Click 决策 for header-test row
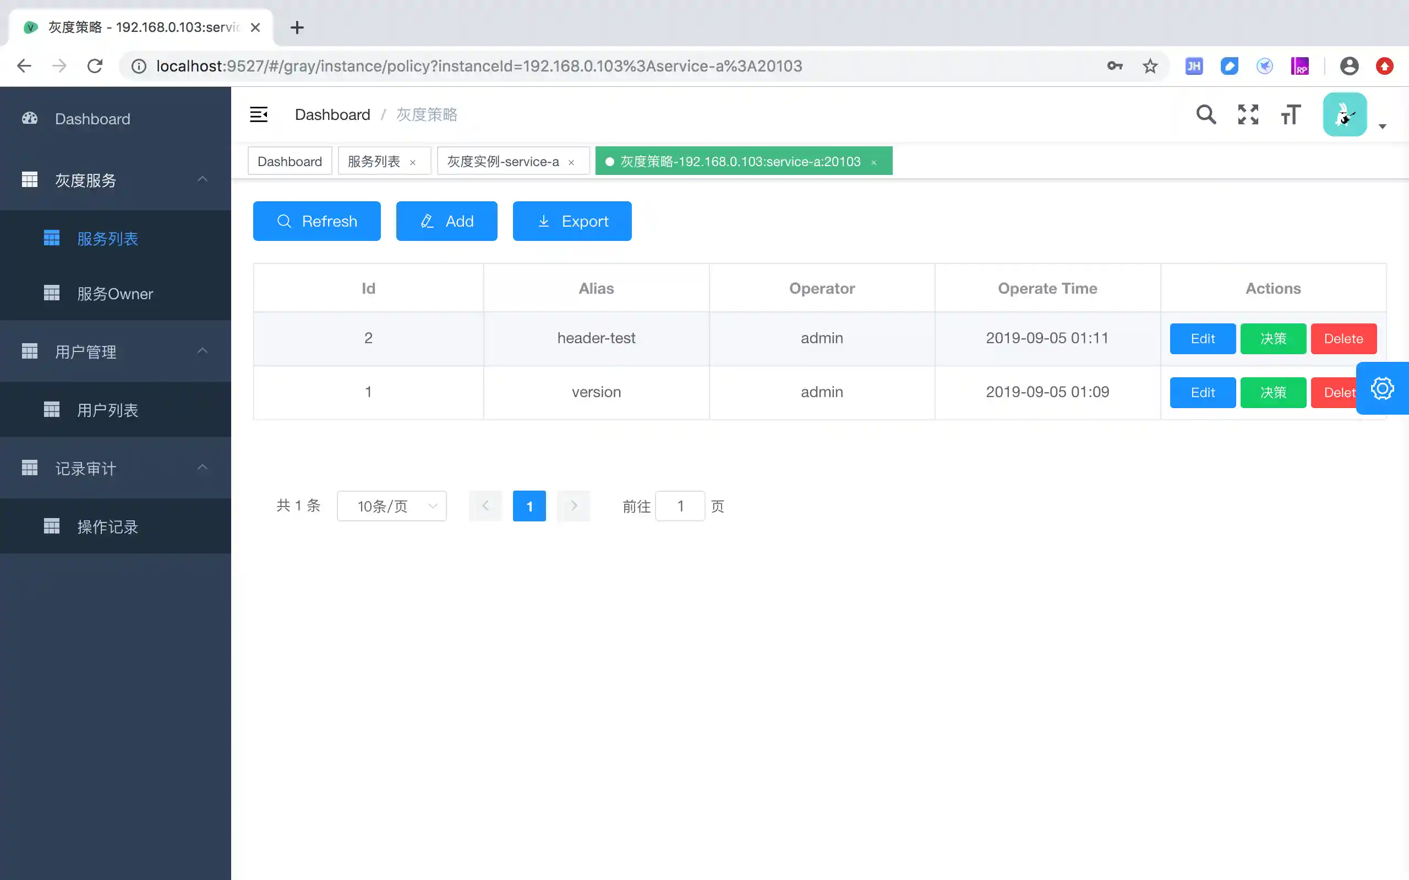This screenshot has width=1409, height=880. tap(1273, 339)
